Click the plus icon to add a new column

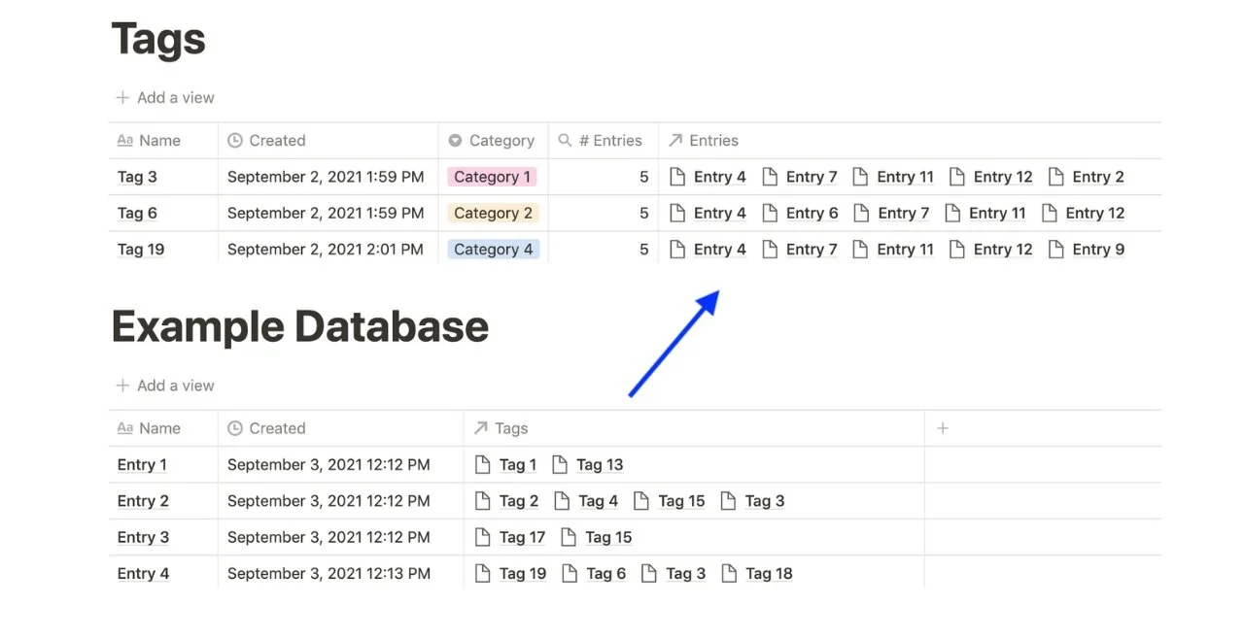[942, 427]
